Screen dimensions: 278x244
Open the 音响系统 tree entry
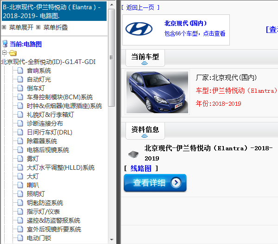tap(39, 71)
